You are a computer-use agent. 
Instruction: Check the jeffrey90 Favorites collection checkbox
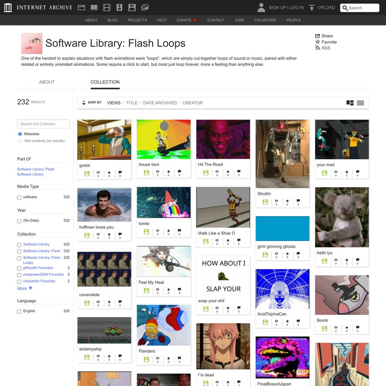click(x=19, y=268)
